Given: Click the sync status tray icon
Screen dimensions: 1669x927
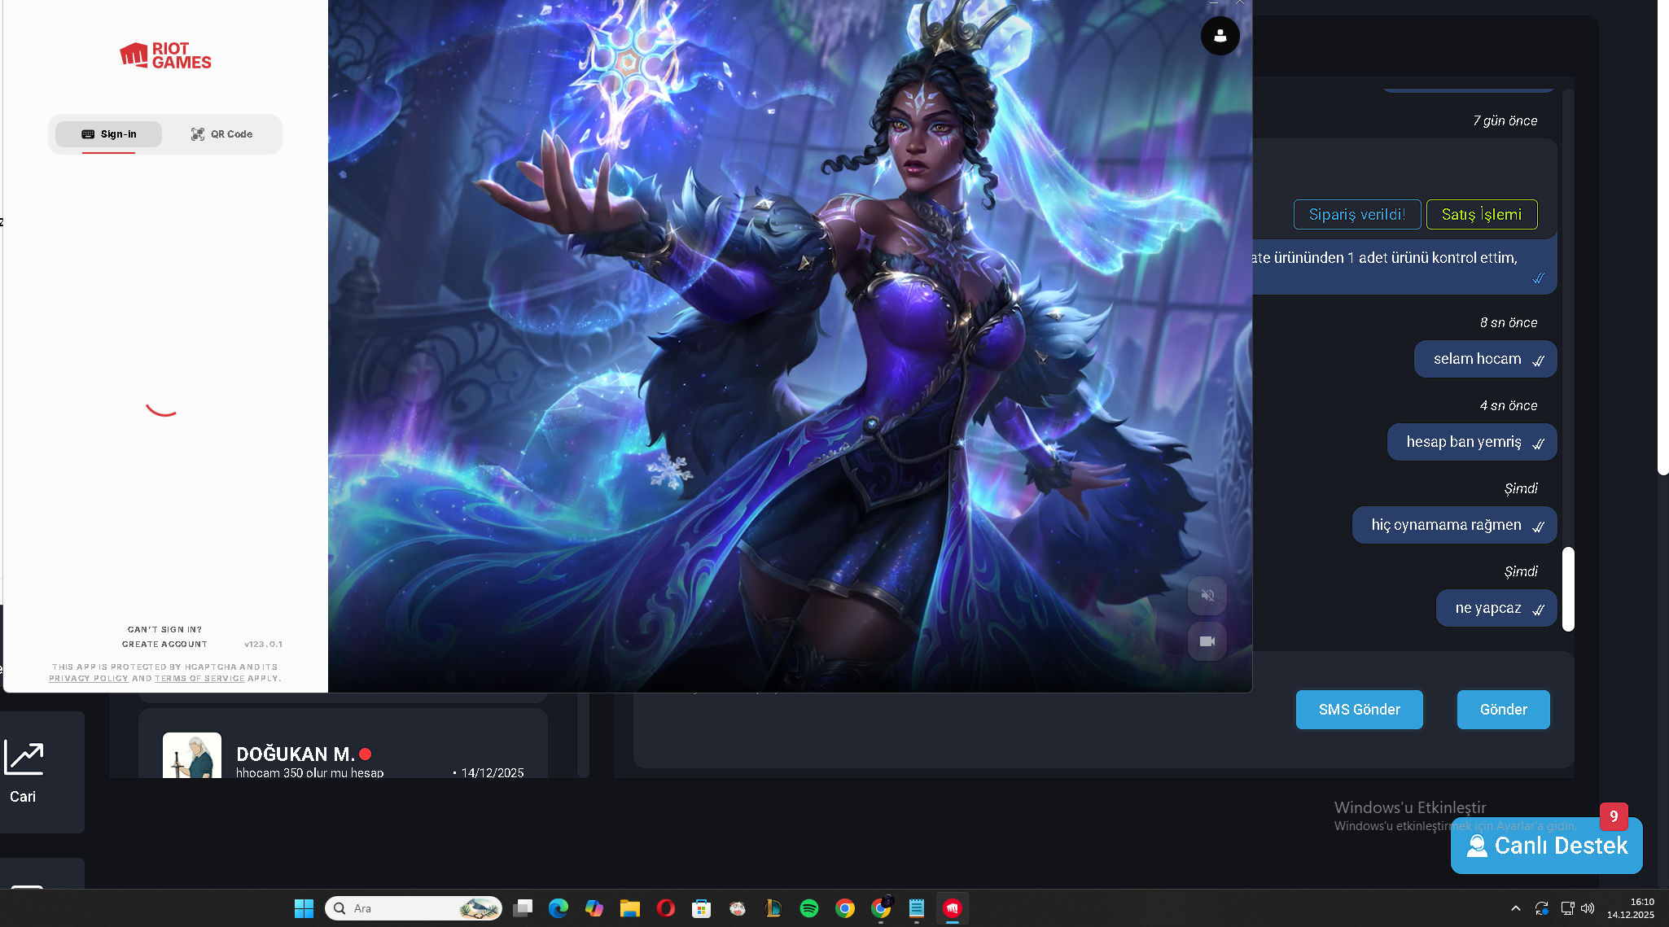Looking at the screenshot, I should point(1541,908).
